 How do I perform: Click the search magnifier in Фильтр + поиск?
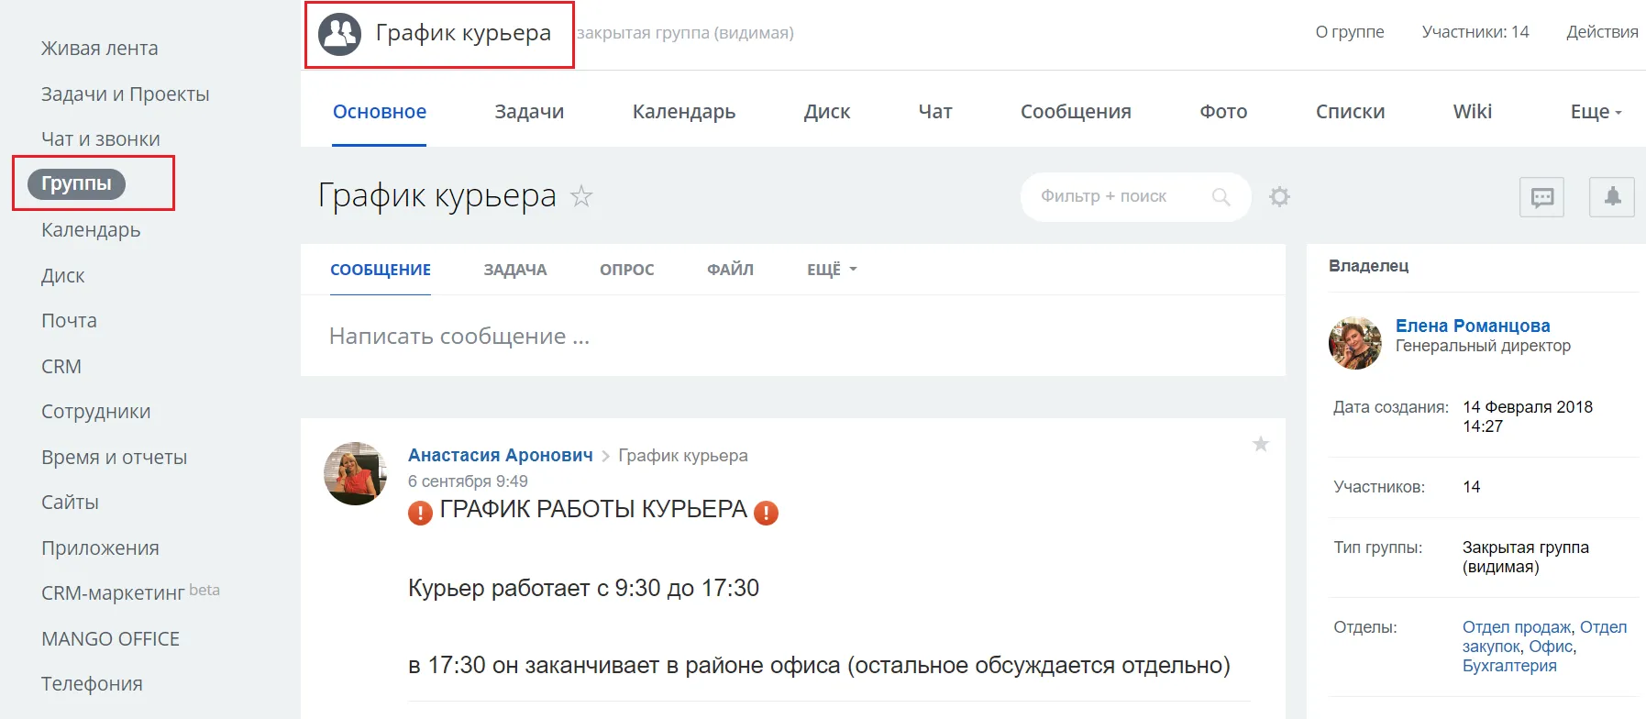(x=1222, y=196)
